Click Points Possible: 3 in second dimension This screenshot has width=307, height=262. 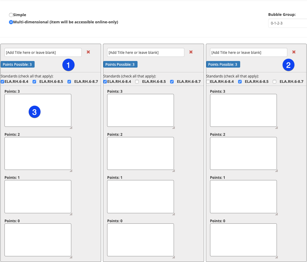(x=120, y=64)
